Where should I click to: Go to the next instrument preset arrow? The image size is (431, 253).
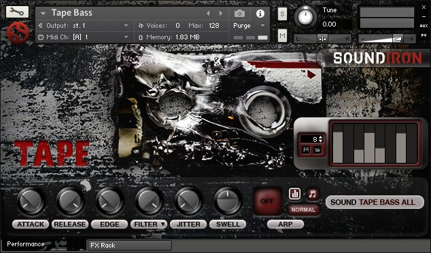pos(220,13)
